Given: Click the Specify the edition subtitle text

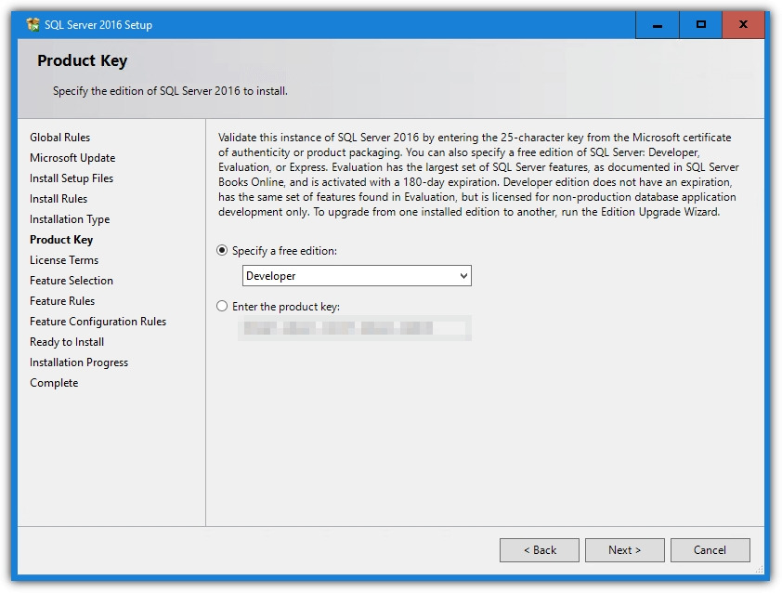Looking at the screenshot, I should coord(170,91).
